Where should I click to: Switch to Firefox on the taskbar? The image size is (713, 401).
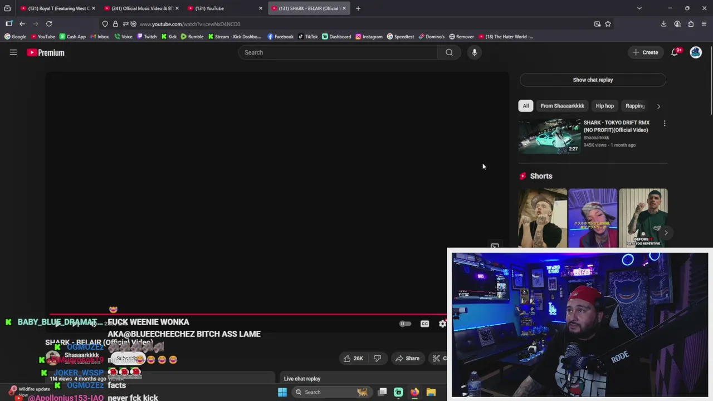pyautogui.click(x=414, y=392)
